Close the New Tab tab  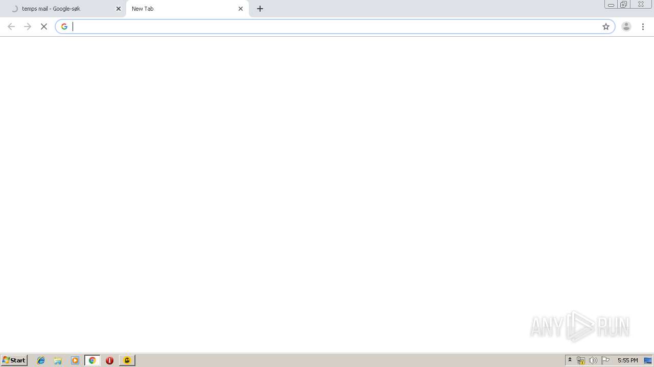[x=241, y=9]
